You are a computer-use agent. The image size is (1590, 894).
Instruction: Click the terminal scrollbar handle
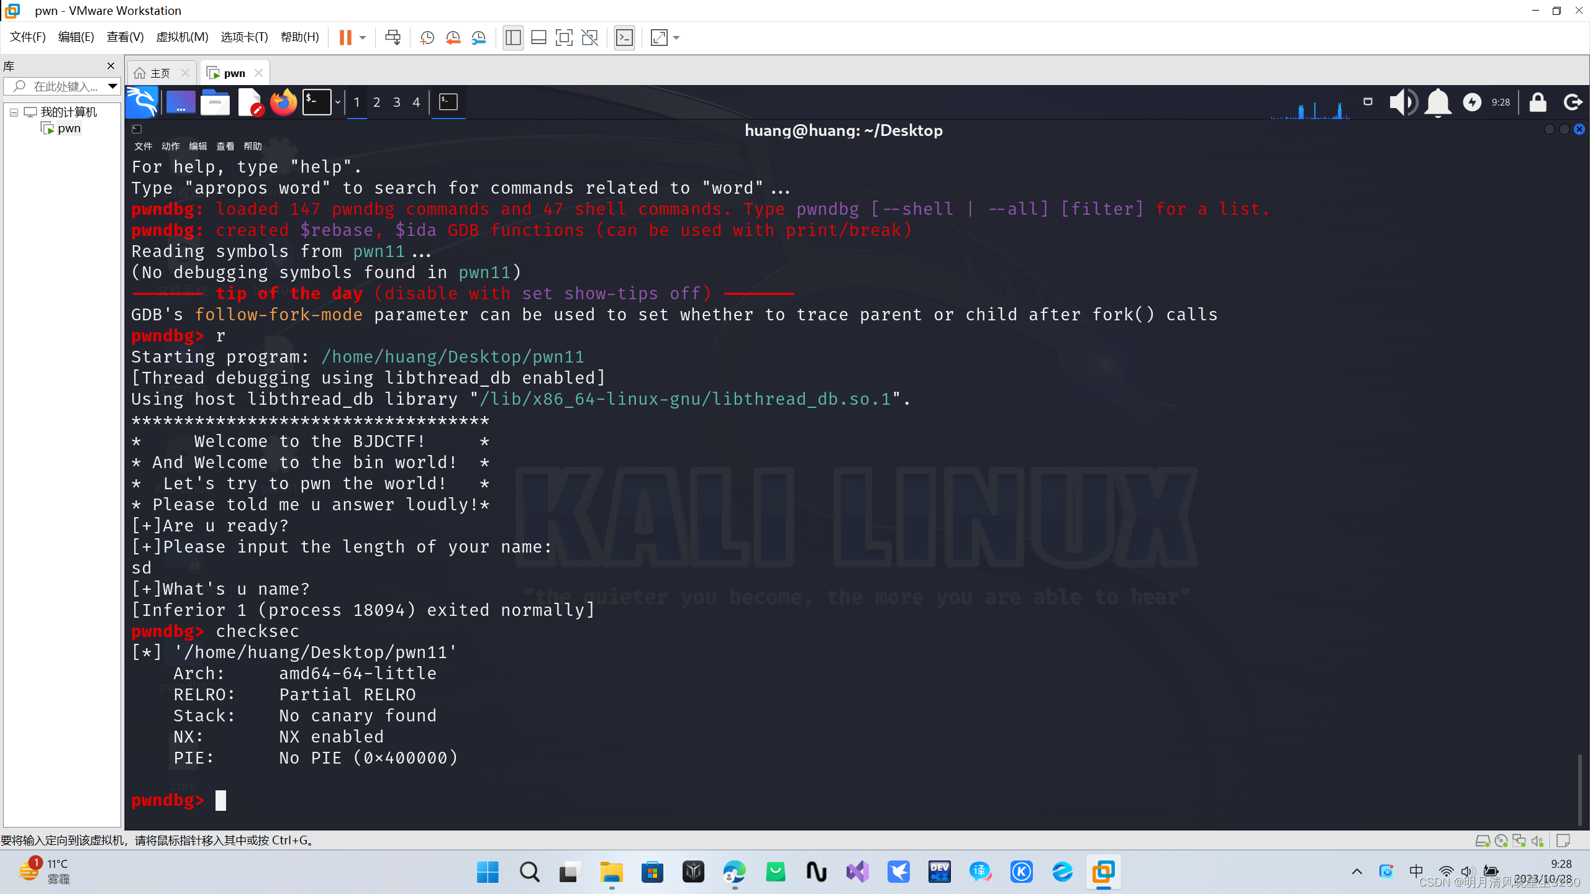[x=1579, y=789]
